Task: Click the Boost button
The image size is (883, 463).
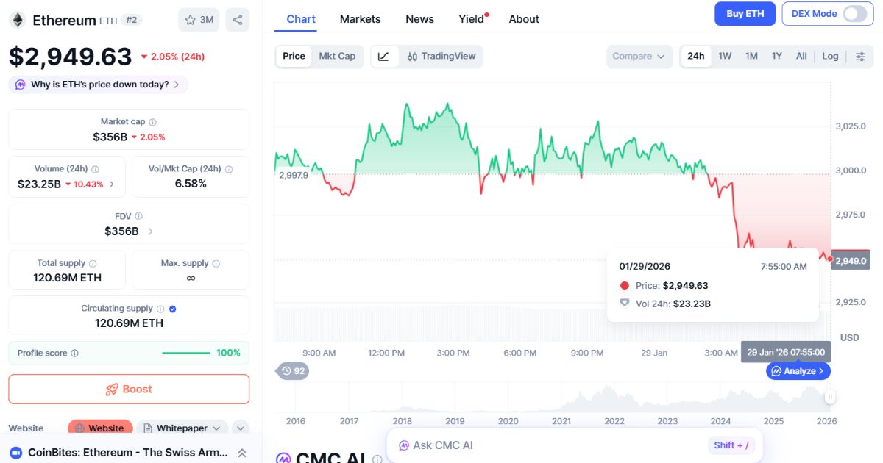Action: click(x=129, y=390)
